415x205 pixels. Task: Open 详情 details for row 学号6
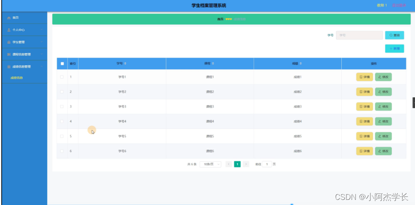(364, 151)
